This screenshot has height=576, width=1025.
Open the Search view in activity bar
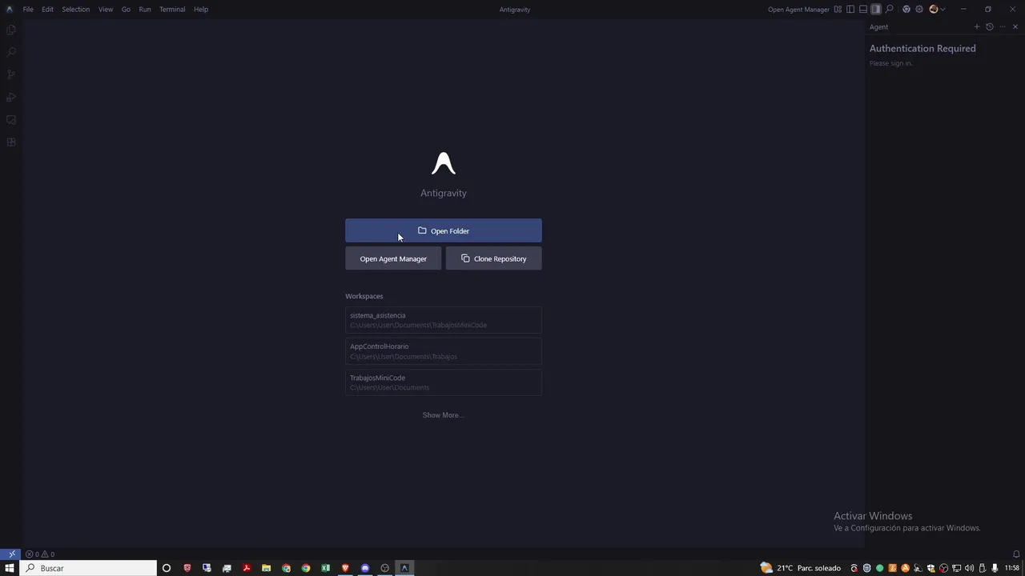[x=11, y=52]
